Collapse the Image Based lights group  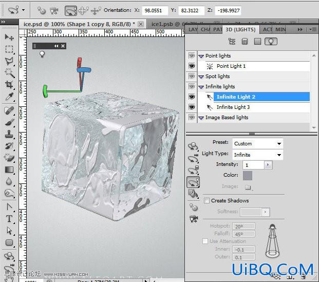[201, 118]
